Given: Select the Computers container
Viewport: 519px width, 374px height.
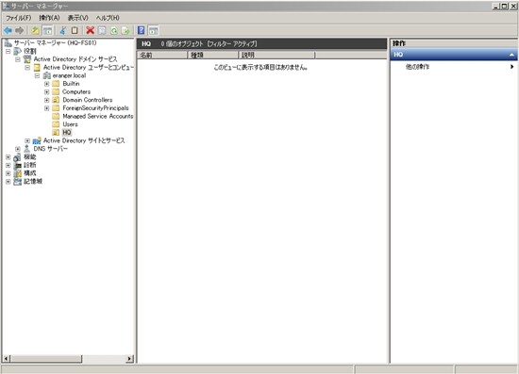Looking at the screenshot, I should [x=76, y=91].
